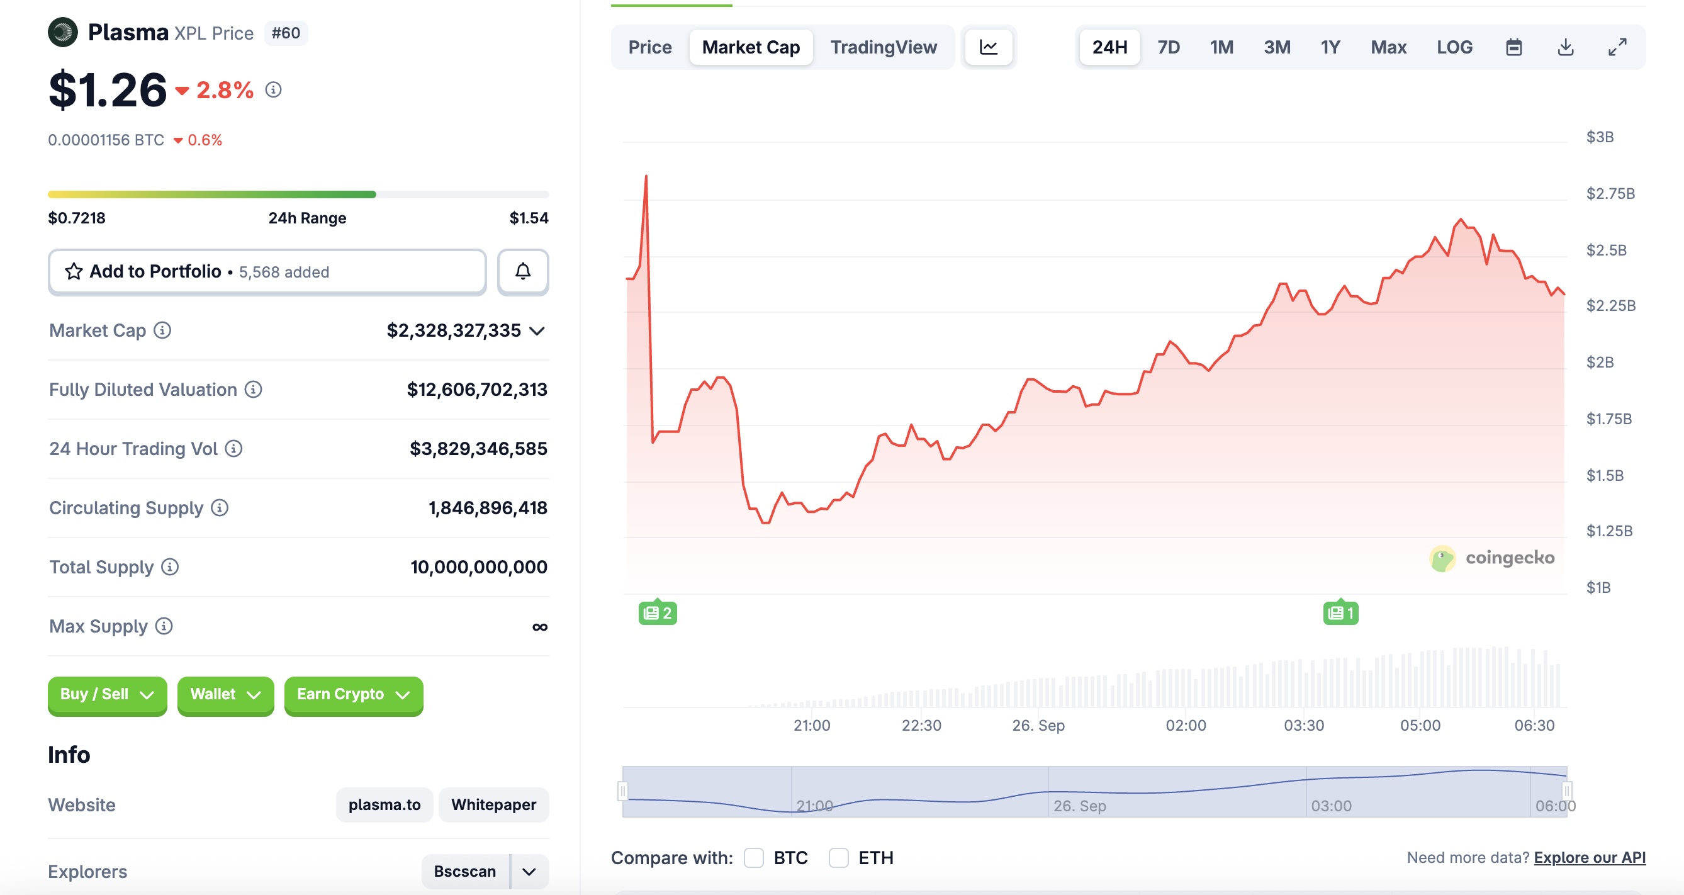
Task: Click the #60 rank badge
Action: [286, 33]
